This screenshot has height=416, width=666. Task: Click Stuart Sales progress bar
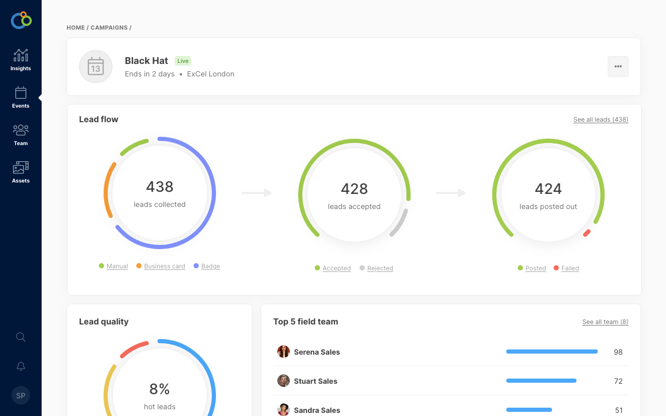(x=541, y=381)
